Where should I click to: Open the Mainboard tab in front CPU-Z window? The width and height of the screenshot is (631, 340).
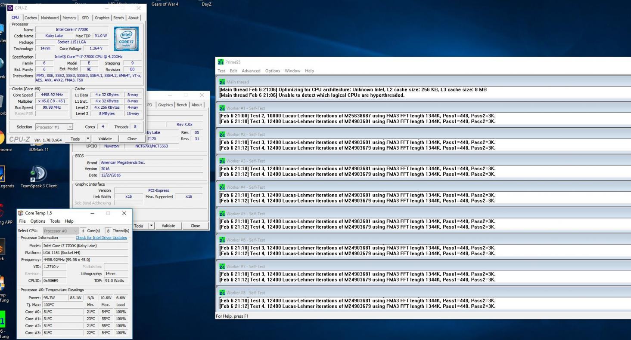[50, 18]
